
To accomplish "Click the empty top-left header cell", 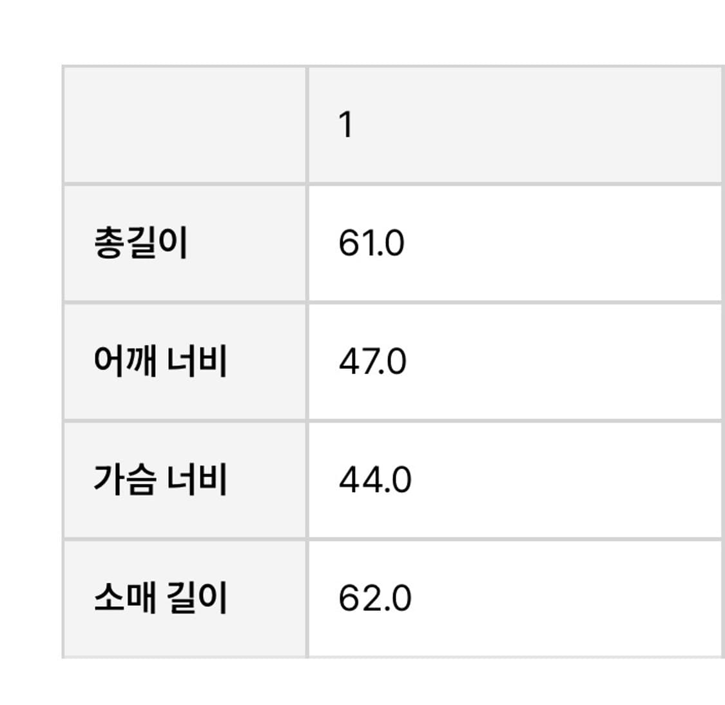I will coord(185,125).
